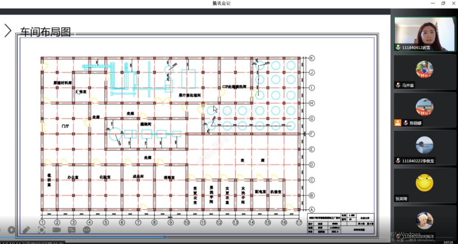Click the CIP处理清洗间 room label
458x244 pixels.
[x=234, y=87]
